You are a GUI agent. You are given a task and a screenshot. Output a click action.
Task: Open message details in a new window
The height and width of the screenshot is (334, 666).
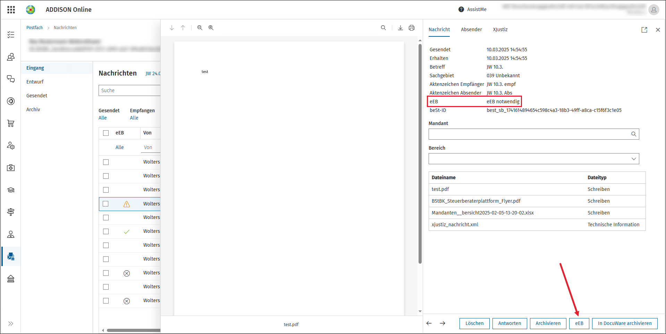pyautogui.click(x=644, y=30)
